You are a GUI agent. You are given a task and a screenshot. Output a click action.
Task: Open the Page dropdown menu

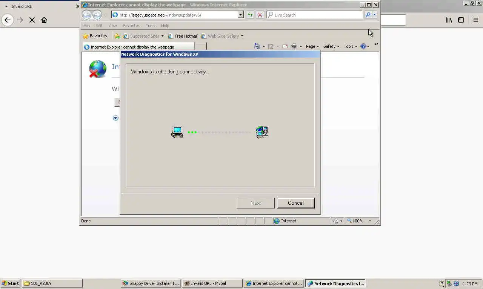(312, 46)
